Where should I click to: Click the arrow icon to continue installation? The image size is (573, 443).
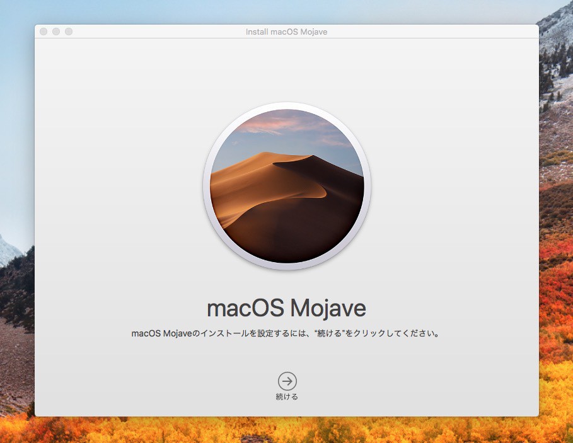pos(287,381)
